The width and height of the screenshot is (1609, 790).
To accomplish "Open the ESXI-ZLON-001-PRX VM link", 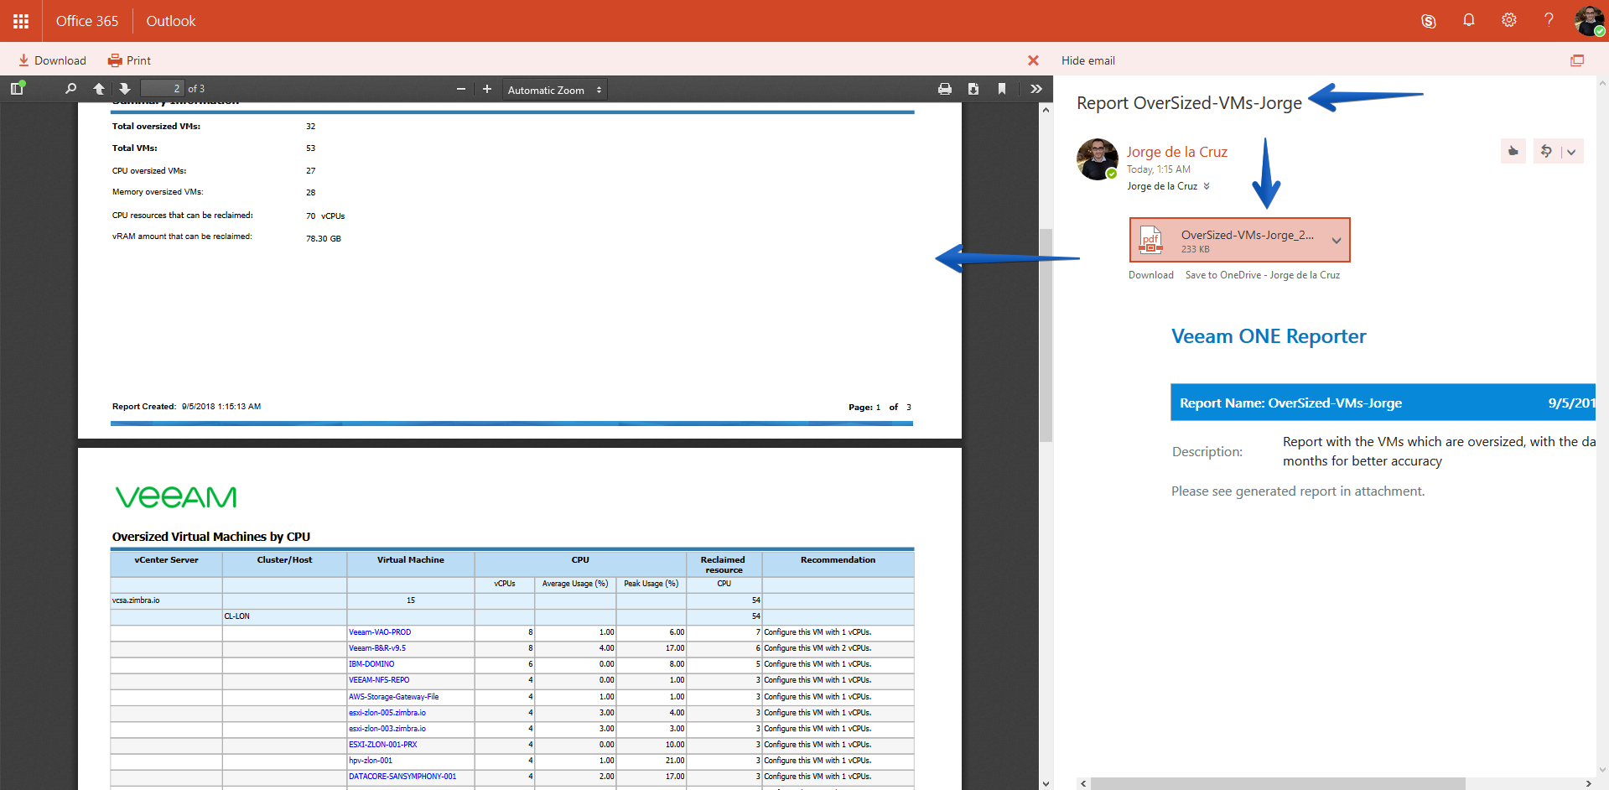I will pyautogui.click(x=382, y=745).
